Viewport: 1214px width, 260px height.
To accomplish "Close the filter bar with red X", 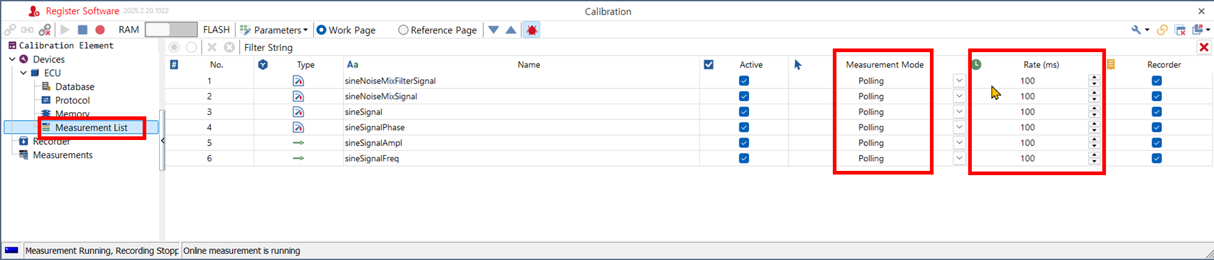I will 1204,47.
